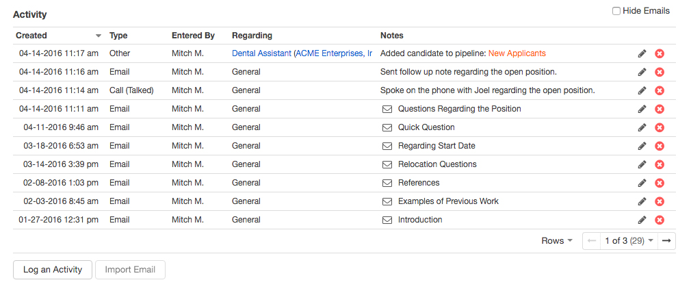691x291 pixels.
Task: Delete the Relocation Questions email entry
Action: tap(660, 164)
